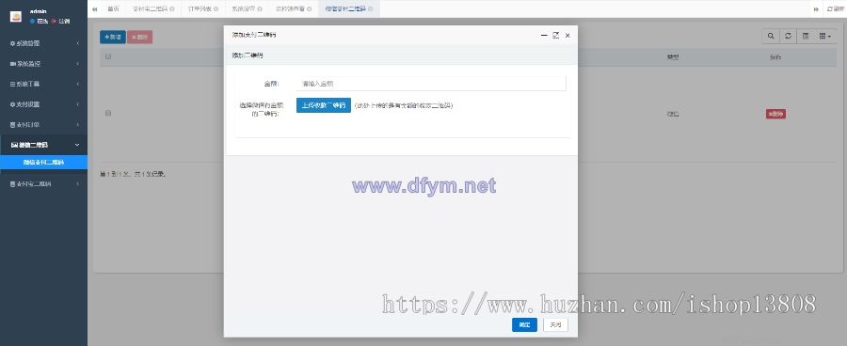Click the 微信二维码 icon in sidebar
This screenshot has width=847, height=346.
point(14,145)
